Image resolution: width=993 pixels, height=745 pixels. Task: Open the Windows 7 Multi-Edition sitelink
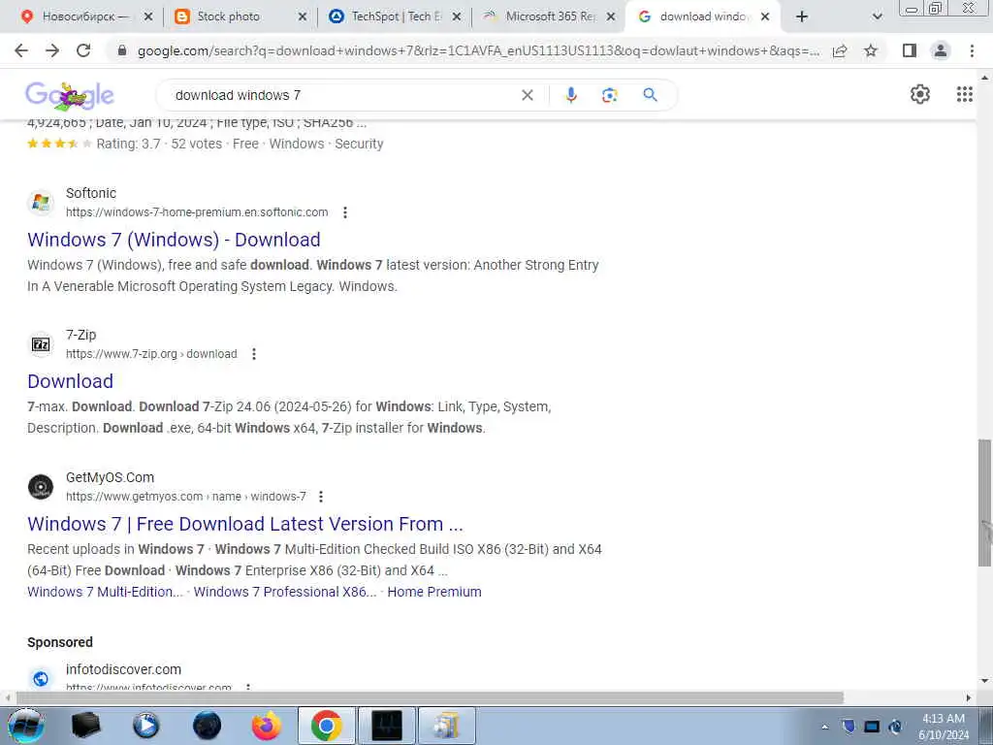[x=105, y=592]
